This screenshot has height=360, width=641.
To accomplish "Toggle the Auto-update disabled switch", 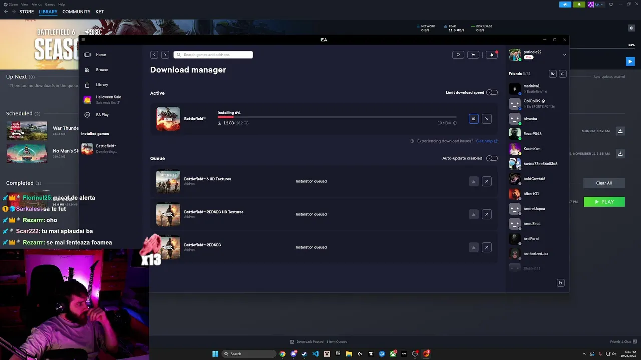I will pos(492,158).
